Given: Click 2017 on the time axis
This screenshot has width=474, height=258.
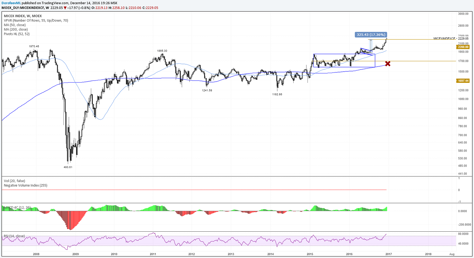Looking at the screenshot, I should [x=388, y=254].
